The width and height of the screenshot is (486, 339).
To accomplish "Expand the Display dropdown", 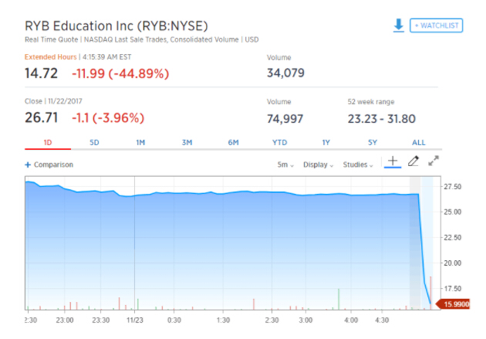I will [318, 164].
